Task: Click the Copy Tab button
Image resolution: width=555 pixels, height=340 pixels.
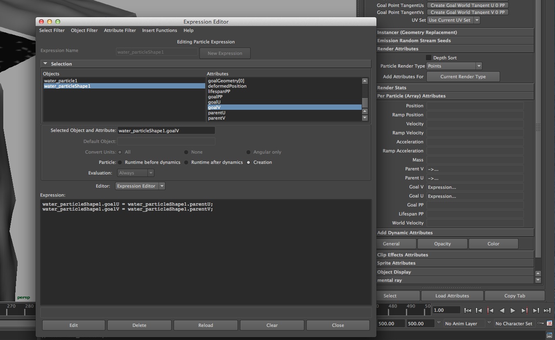Action: (x=514, y=296)
